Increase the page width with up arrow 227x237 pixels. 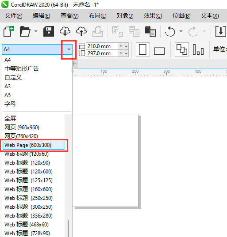[x=126, y=46]
